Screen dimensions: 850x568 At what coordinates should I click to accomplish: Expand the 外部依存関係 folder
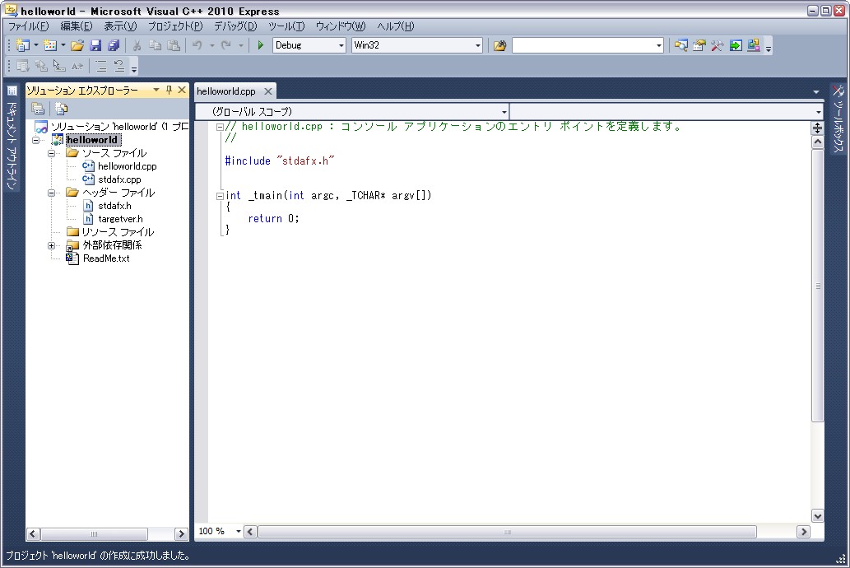pyautogui.click(x=52, y=245)
